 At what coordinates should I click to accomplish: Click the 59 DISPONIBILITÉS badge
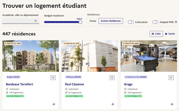(15, 96)
